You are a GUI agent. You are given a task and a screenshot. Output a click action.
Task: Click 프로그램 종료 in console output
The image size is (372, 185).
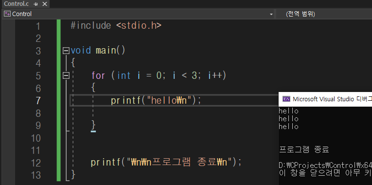pyautogui.click(x=304, y=149)
